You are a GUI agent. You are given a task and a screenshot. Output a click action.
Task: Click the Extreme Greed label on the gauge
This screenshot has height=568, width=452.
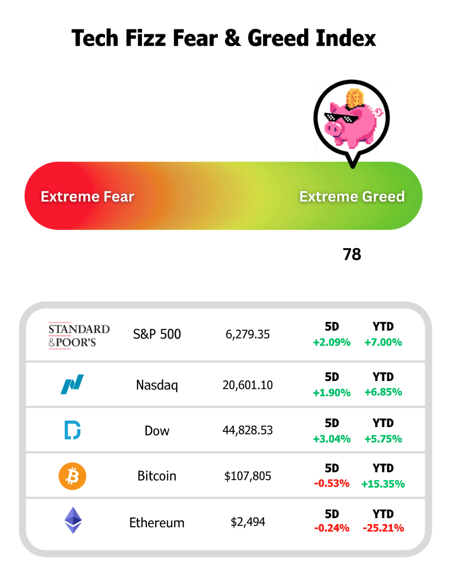[352, 196]
